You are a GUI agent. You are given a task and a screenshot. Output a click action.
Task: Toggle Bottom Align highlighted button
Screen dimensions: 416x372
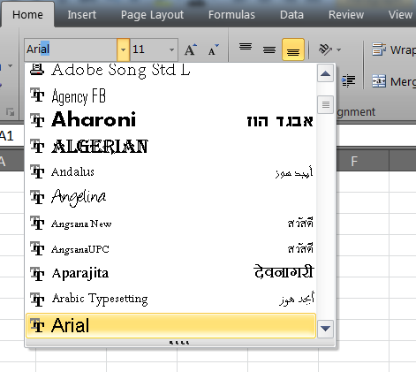pyautogui.click(x=293, y=49)
